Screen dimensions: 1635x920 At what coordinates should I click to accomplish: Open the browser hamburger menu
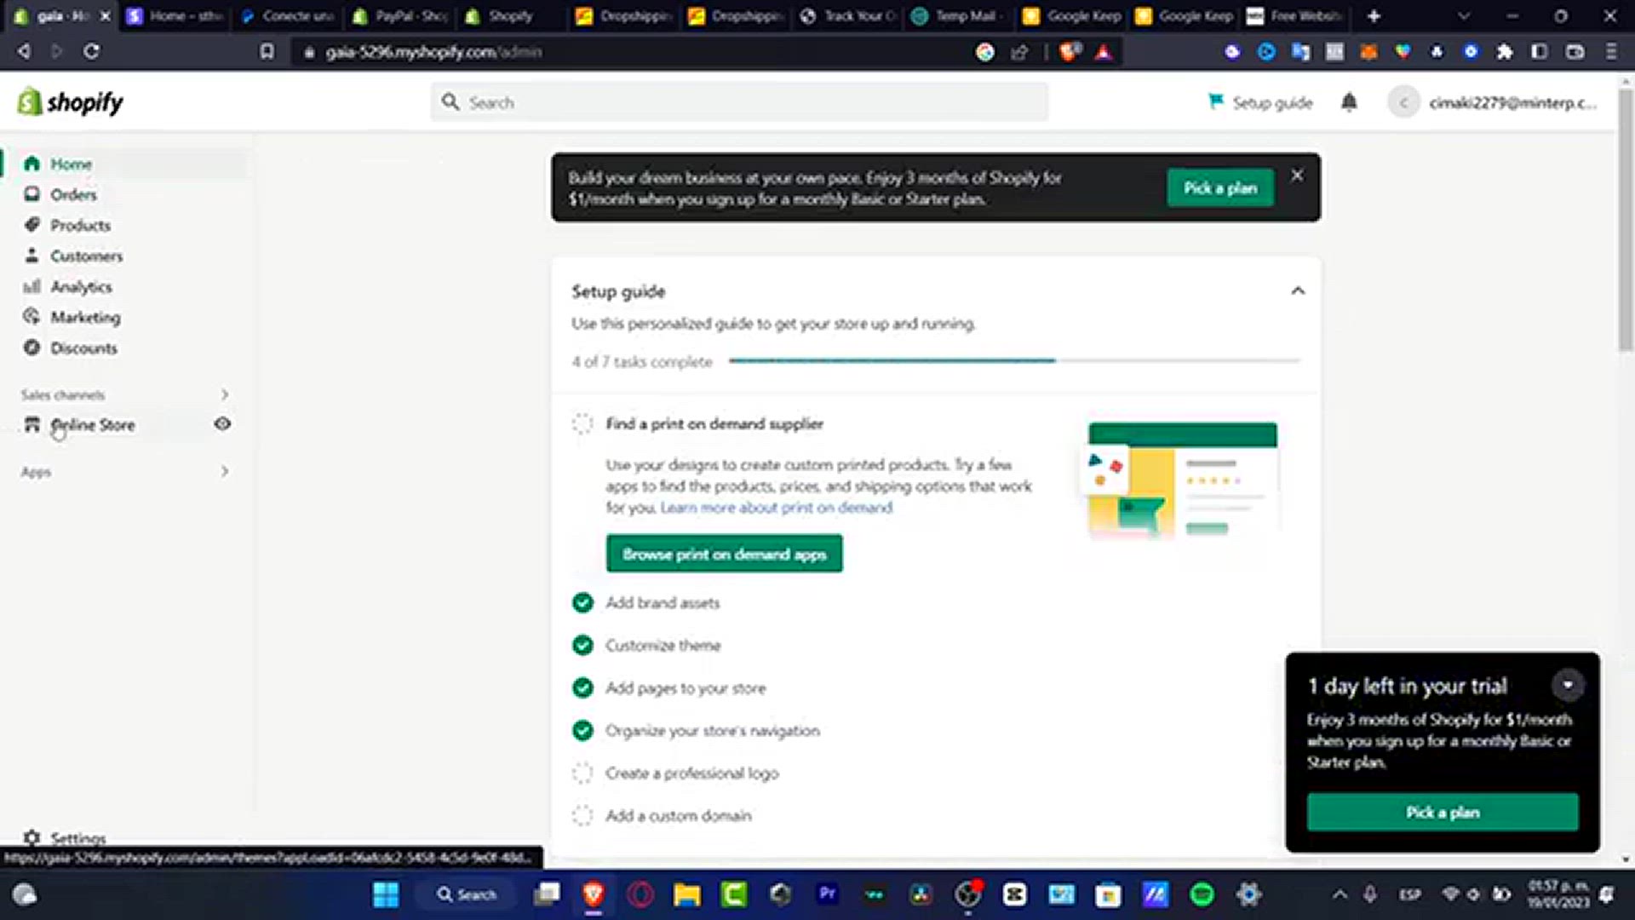coord(1610,52)
